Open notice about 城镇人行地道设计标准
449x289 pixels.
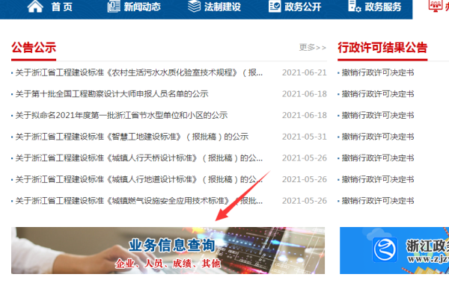pyautogui.click(x=139, y=179)
